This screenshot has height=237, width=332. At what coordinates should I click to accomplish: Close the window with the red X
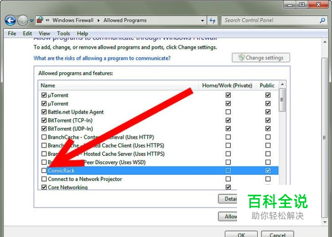click(x=319, y=4)
